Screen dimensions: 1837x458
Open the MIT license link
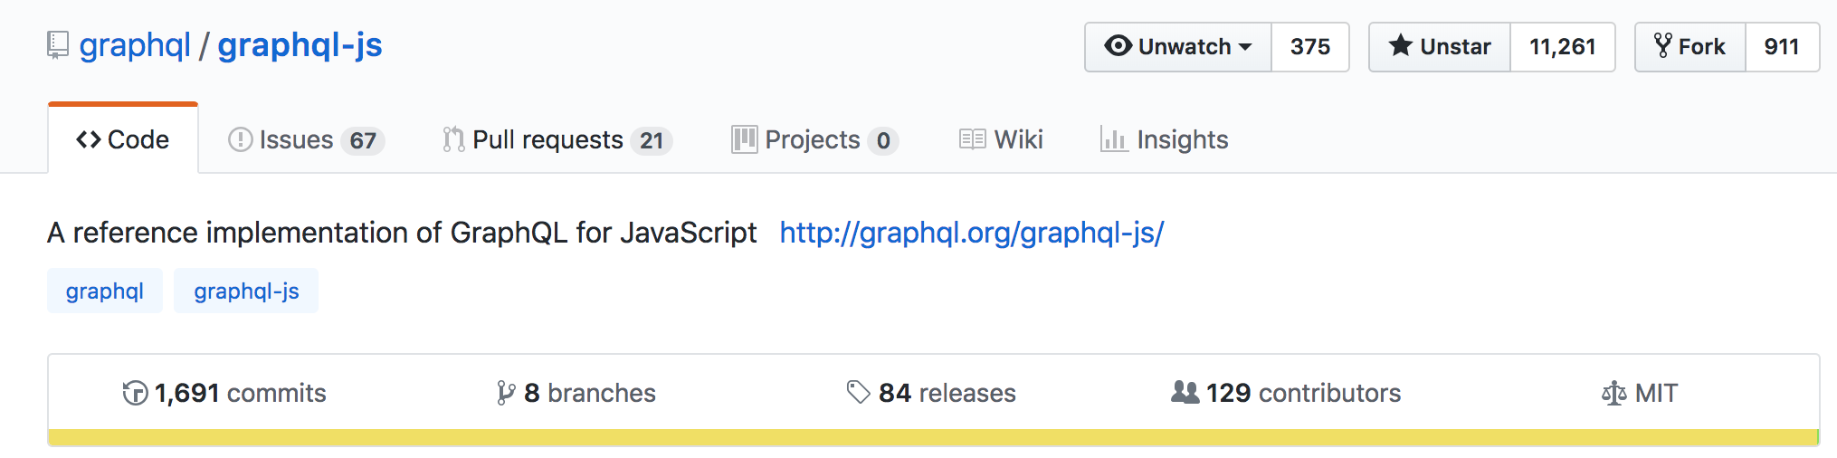(1640, 393)
